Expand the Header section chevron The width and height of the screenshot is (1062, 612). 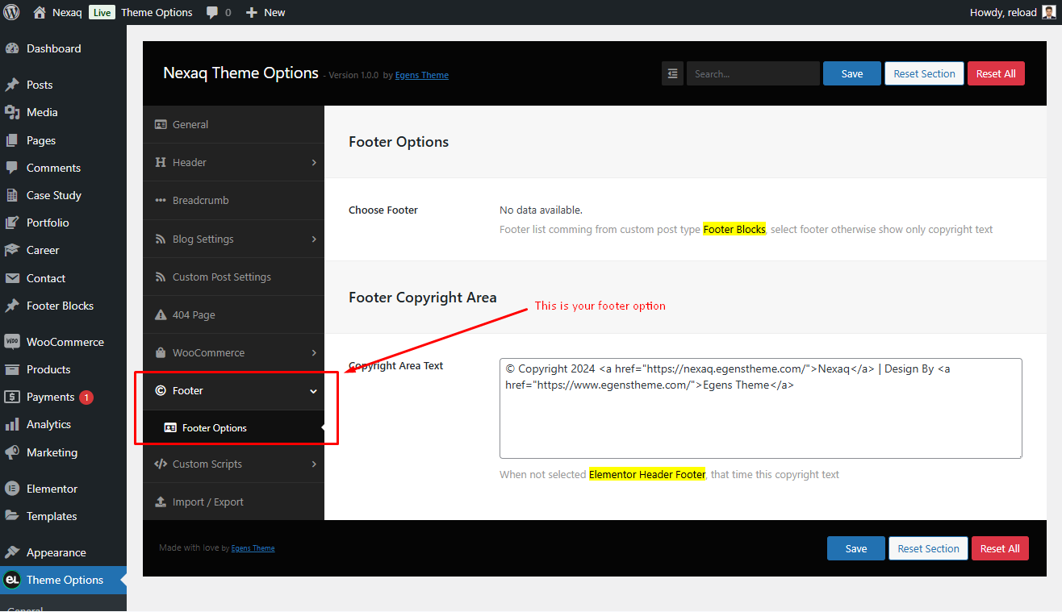pos(314,162)
